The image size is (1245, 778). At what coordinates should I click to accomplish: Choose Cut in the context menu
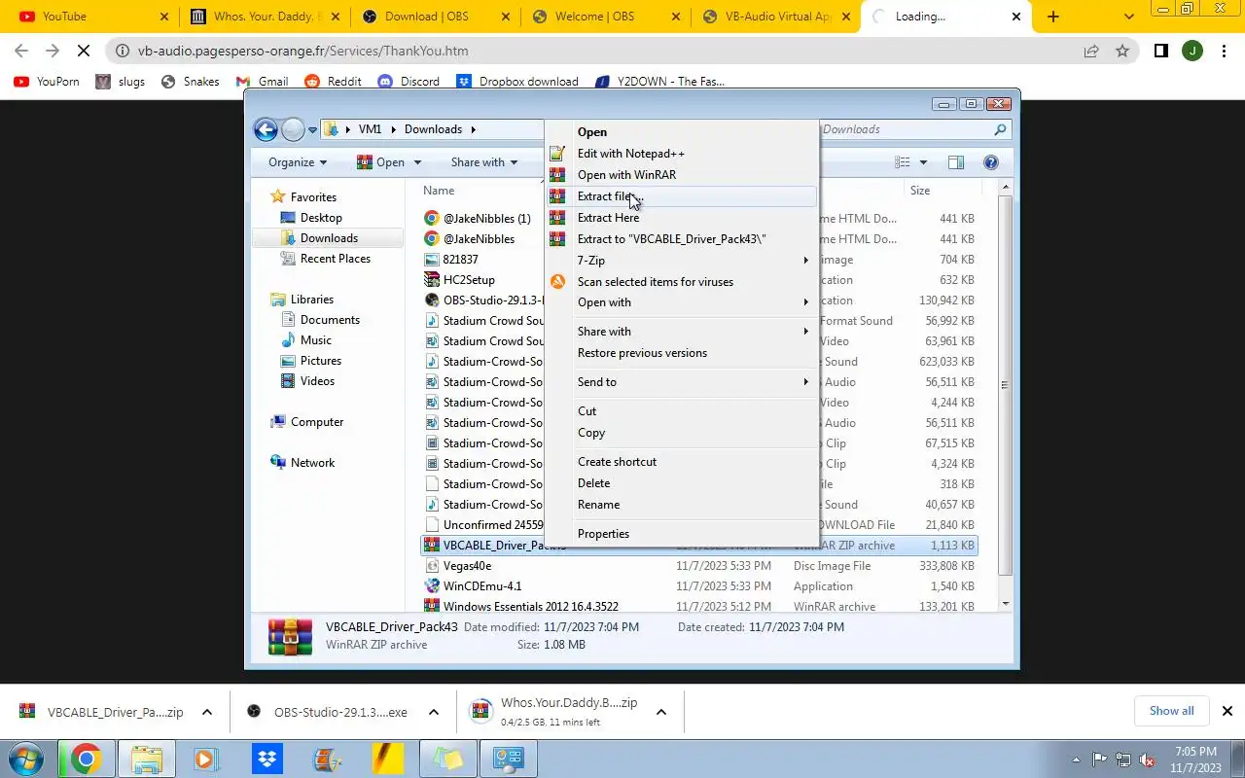point(681,411)
